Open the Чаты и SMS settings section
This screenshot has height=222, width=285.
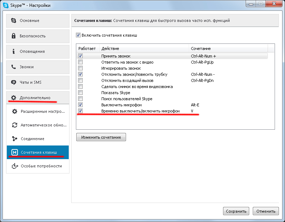(38, 83)
